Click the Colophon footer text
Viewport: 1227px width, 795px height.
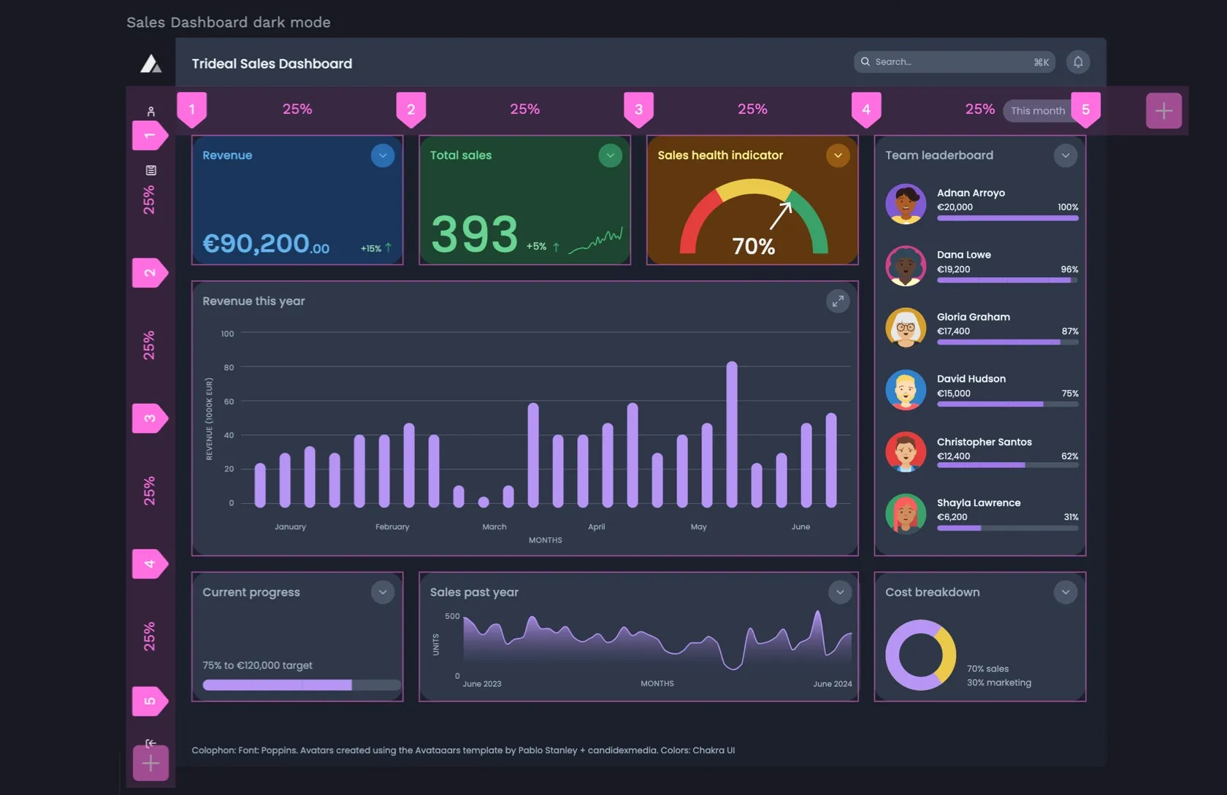463,750
